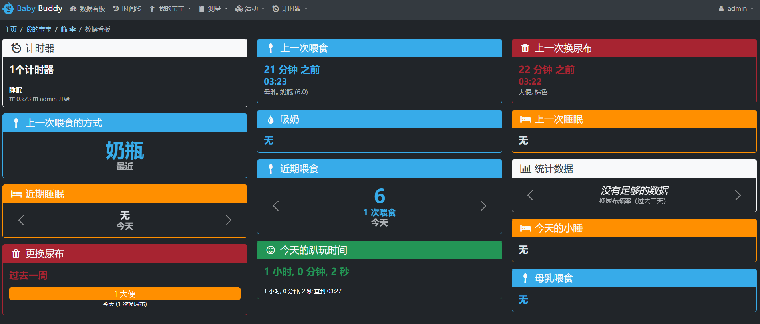Expand the 我的宝宝 dropdown menu
The width and height of the screenshot is (760, 324).
171,9
